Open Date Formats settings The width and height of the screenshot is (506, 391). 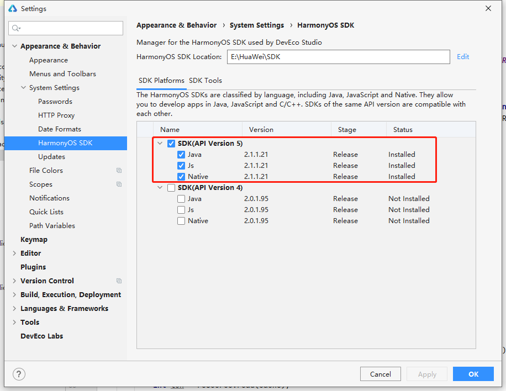click(x=59, y=129)
